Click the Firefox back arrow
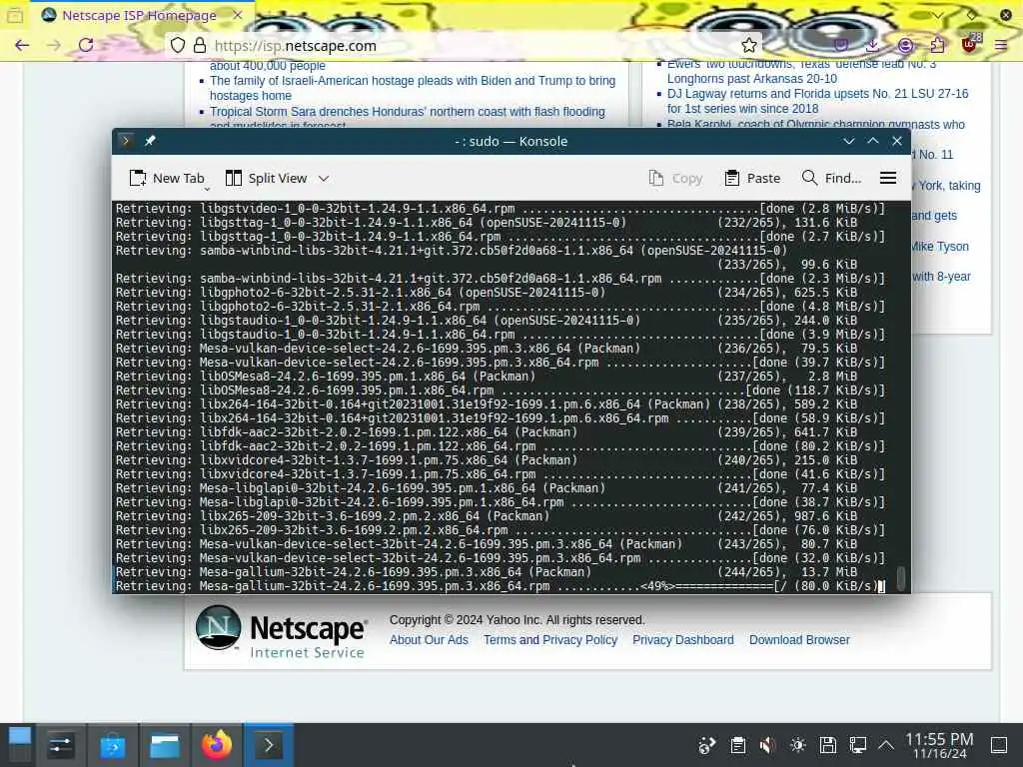The image size is (1023, 767). [22, 45]
